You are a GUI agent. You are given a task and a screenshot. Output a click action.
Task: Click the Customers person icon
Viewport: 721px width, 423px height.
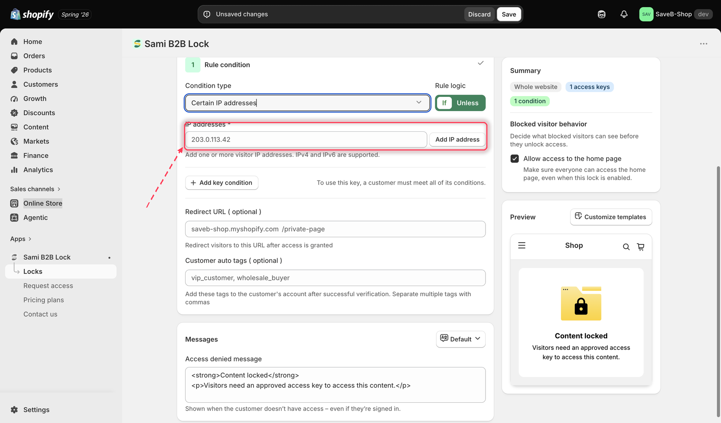[x=14, y=84]
